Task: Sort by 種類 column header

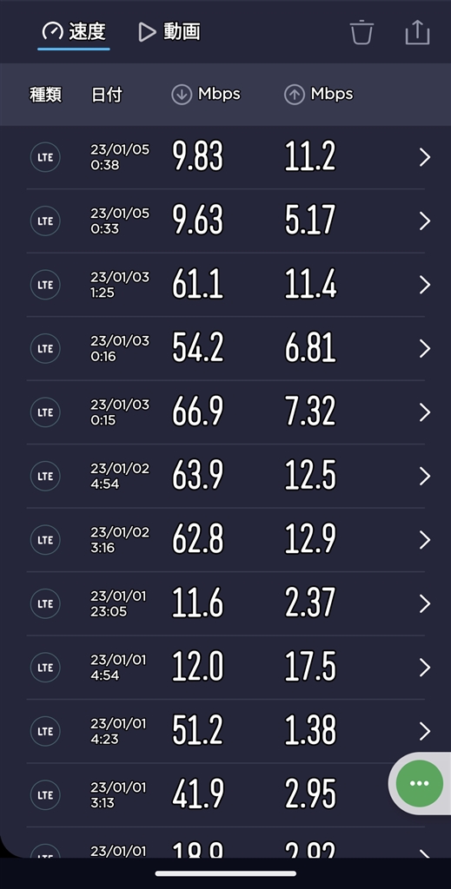Action: (x=45, y=95)
